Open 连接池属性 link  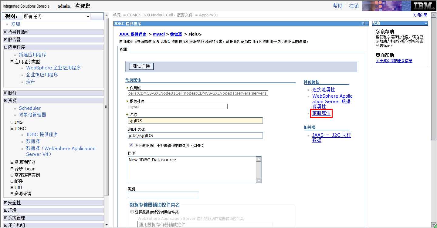coord(324,90)
